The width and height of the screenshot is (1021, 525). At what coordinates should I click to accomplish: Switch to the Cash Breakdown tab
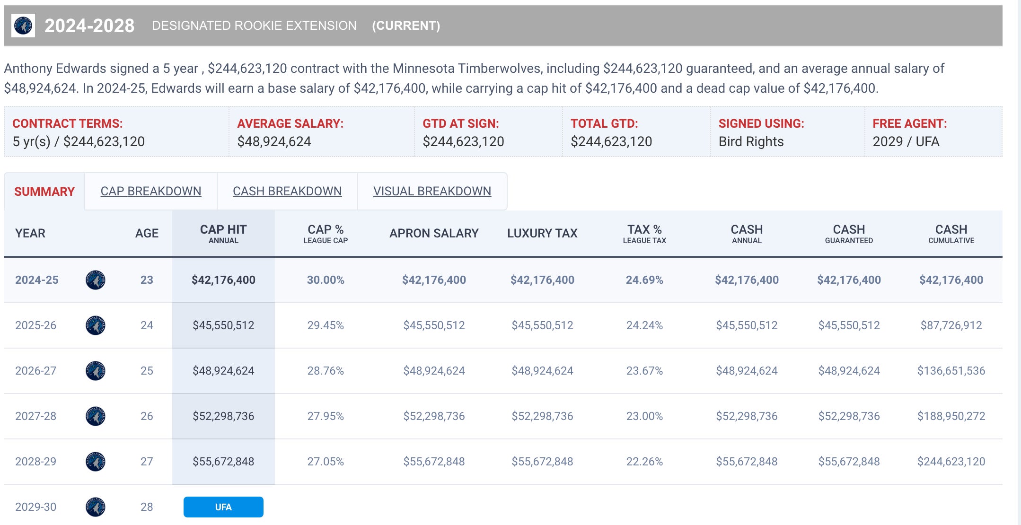(287, 191)
